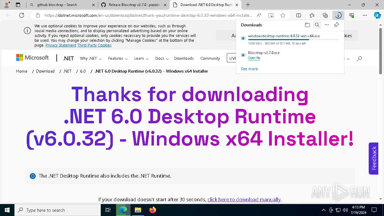Go to Home in the breadcrumb
Screen dimensions: 384x216
tap(22, 71)
